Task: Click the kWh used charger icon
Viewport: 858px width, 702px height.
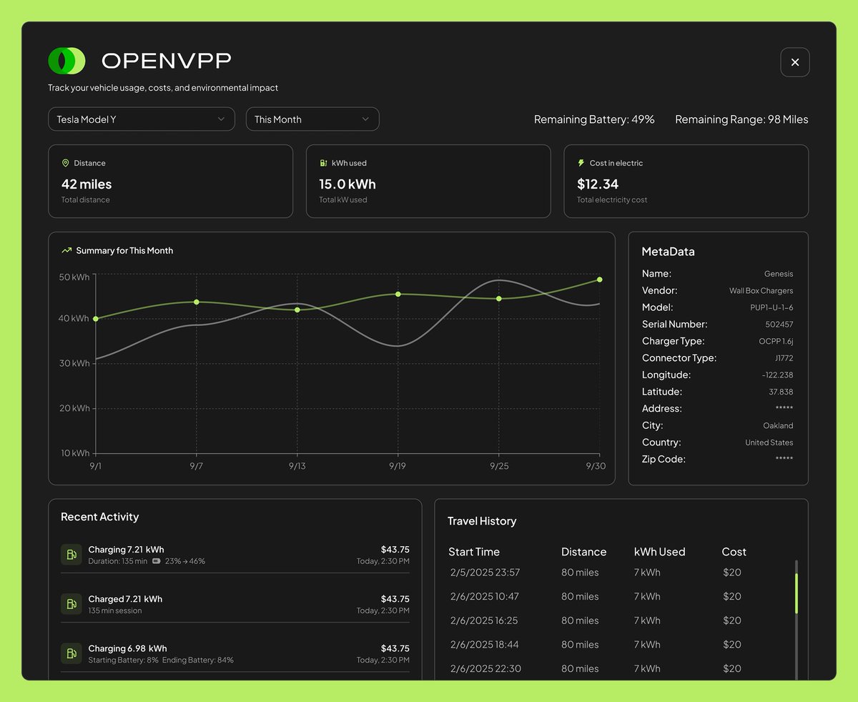Action: 323,163
